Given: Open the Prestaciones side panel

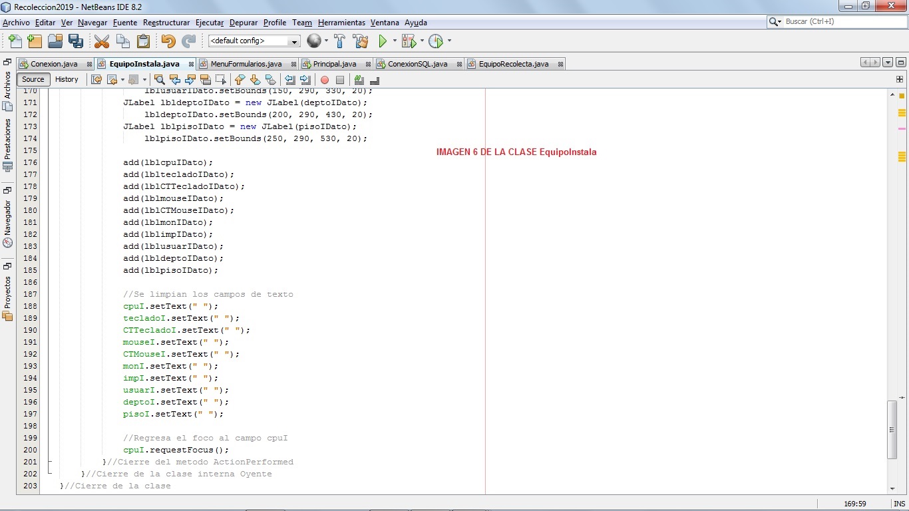Looking at the screenshot, I should [8, 144].
